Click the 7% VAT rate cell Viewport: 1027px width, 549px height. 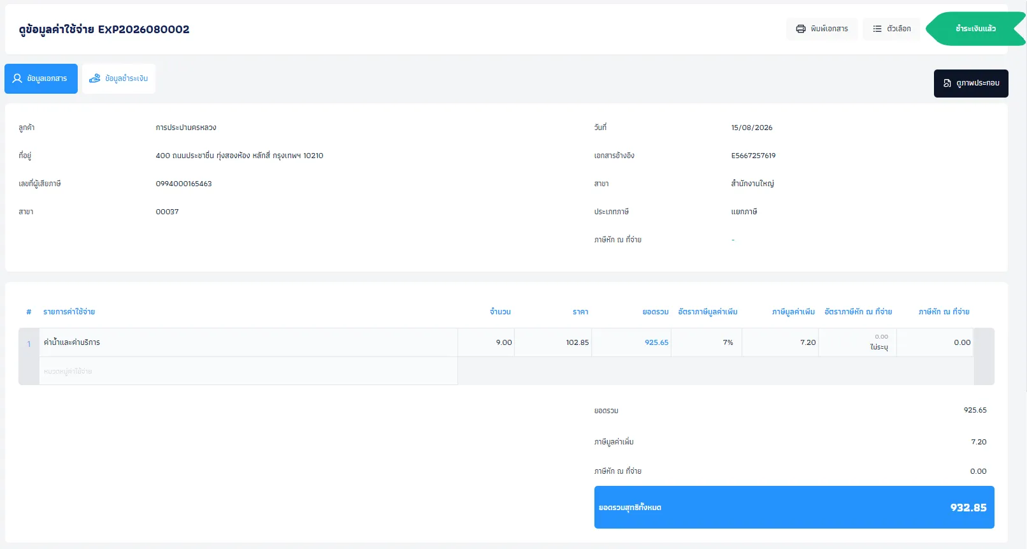pos(707,342)
